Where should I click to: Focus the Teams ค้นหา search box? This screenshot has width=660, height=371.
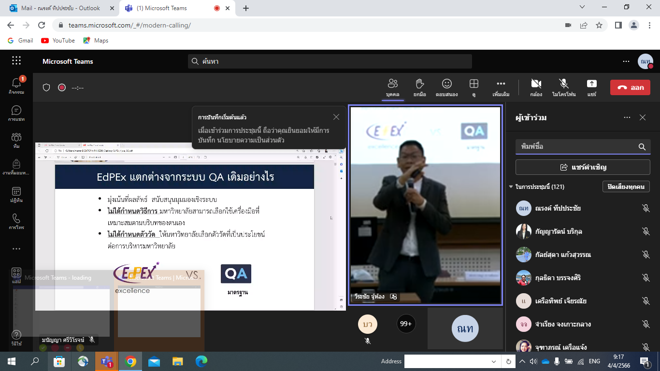click(x=330, y=61)
